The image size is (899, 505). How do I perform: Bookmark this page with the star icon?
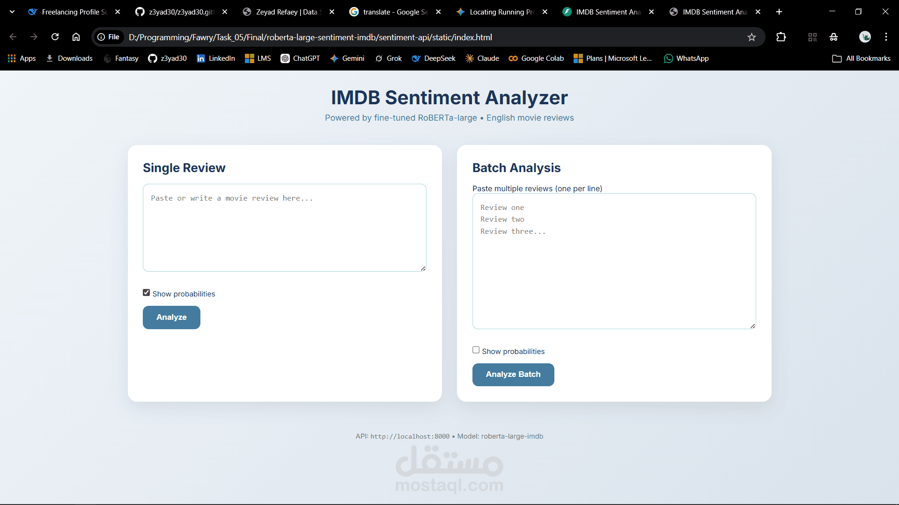tap(752, 37)
